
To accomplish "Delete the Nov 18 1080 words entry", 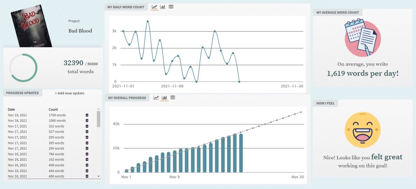I will point(87,121).
